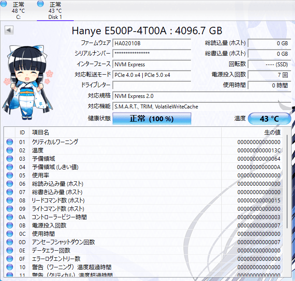Click the attribute list vertical scrollbar
This screenshot has height=281, width=295.
(288, 198)
